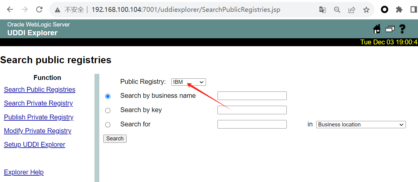418x182 pixels.
Task: Open the Public Registry IBM dropdown
Action: click(188, 82)
